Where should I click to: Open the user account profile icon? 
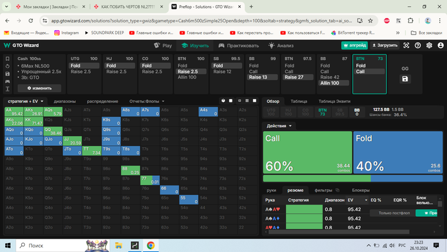tap(441, 45)
